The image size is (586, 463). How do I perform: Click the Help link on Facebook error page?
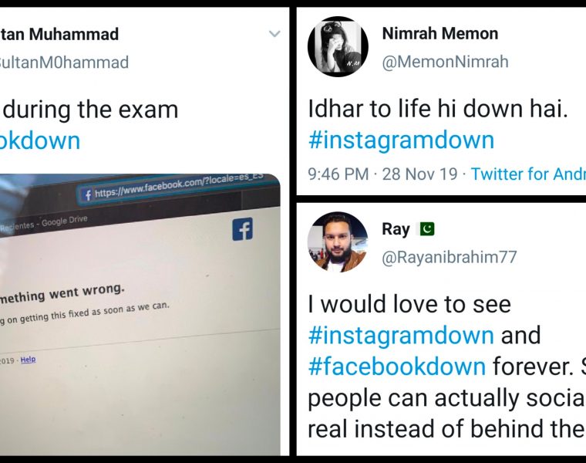(28, 360)
